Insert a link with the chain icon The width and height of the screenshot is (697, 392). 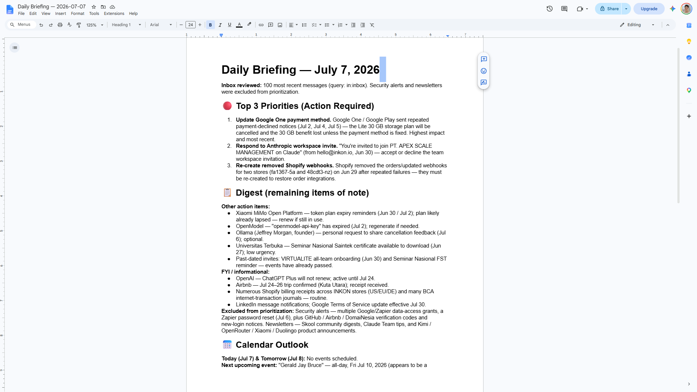261,25
